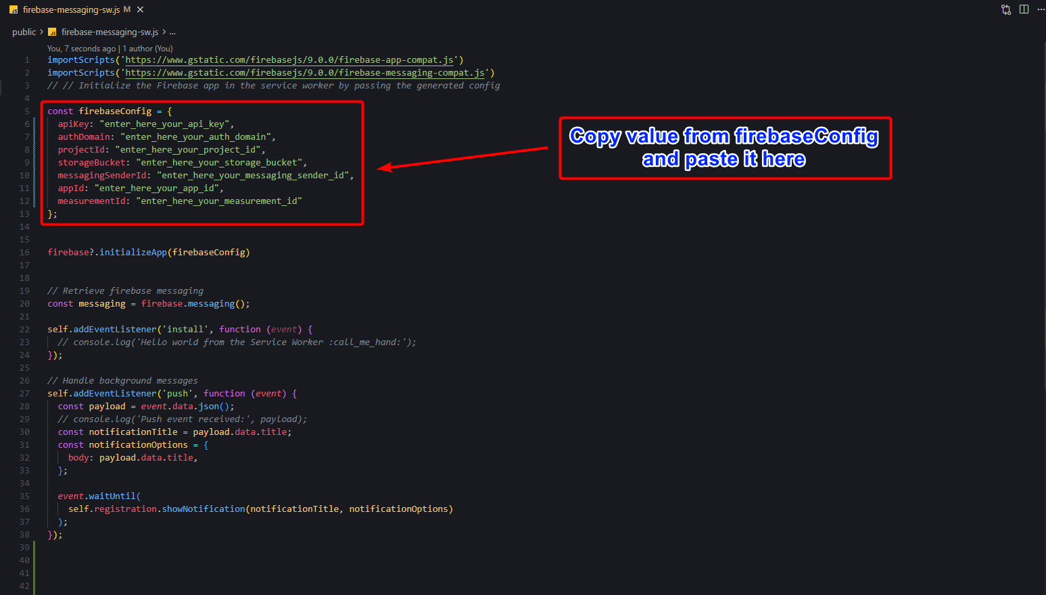Place cursor on the apiKey placeholder string
1046x595 pixels.
pos(164,124)
